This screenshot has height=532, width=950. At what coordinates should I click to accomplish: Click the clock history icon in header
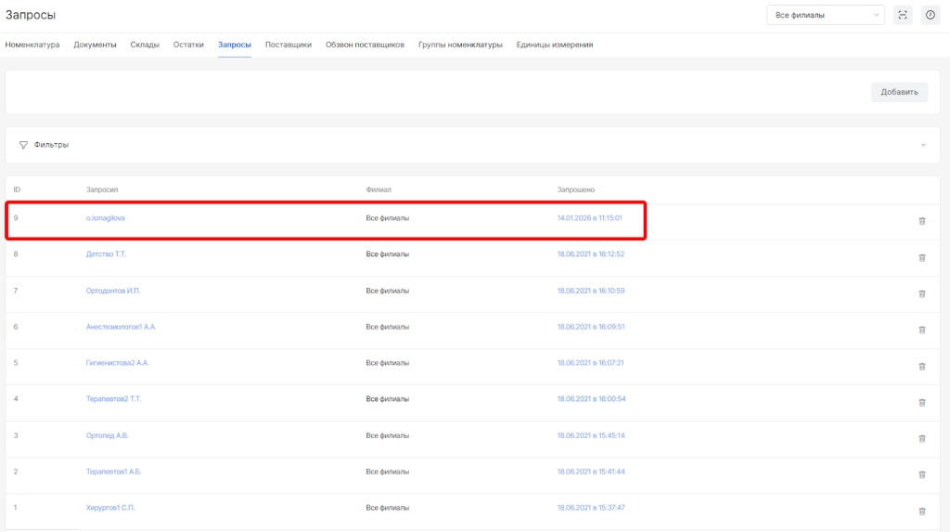[x=930, y=15]
